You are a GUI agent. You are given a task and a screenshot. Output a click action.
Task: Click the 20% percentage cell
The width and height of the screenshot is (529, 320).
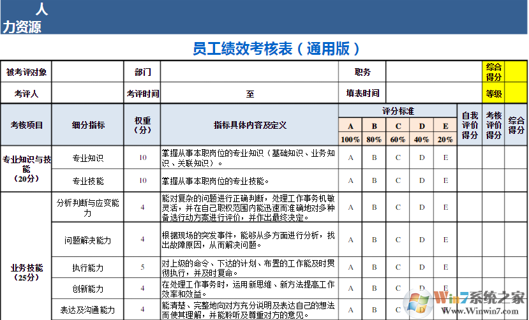click(445, 139)
